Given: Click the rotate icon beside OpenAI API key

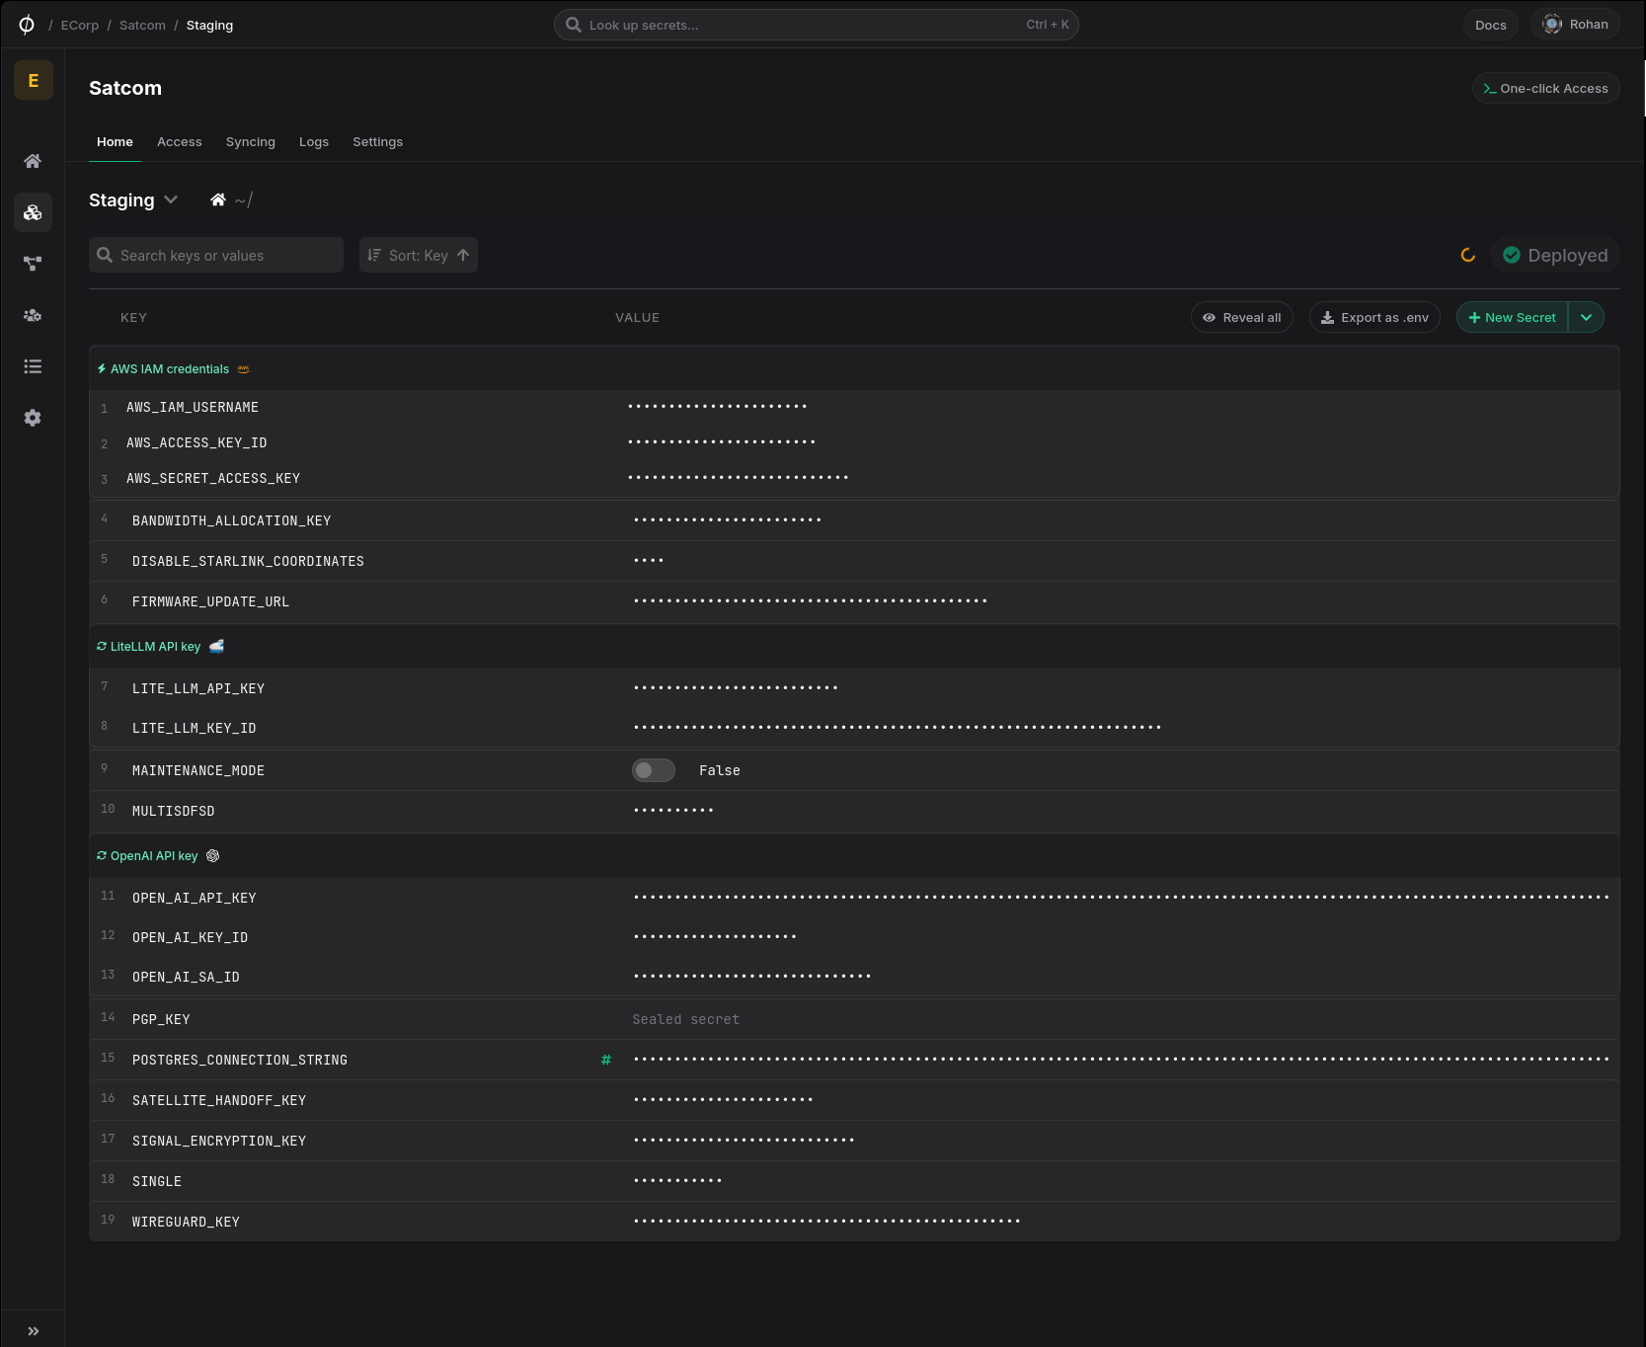Looking at the screenshot, I should coord(102,856).
